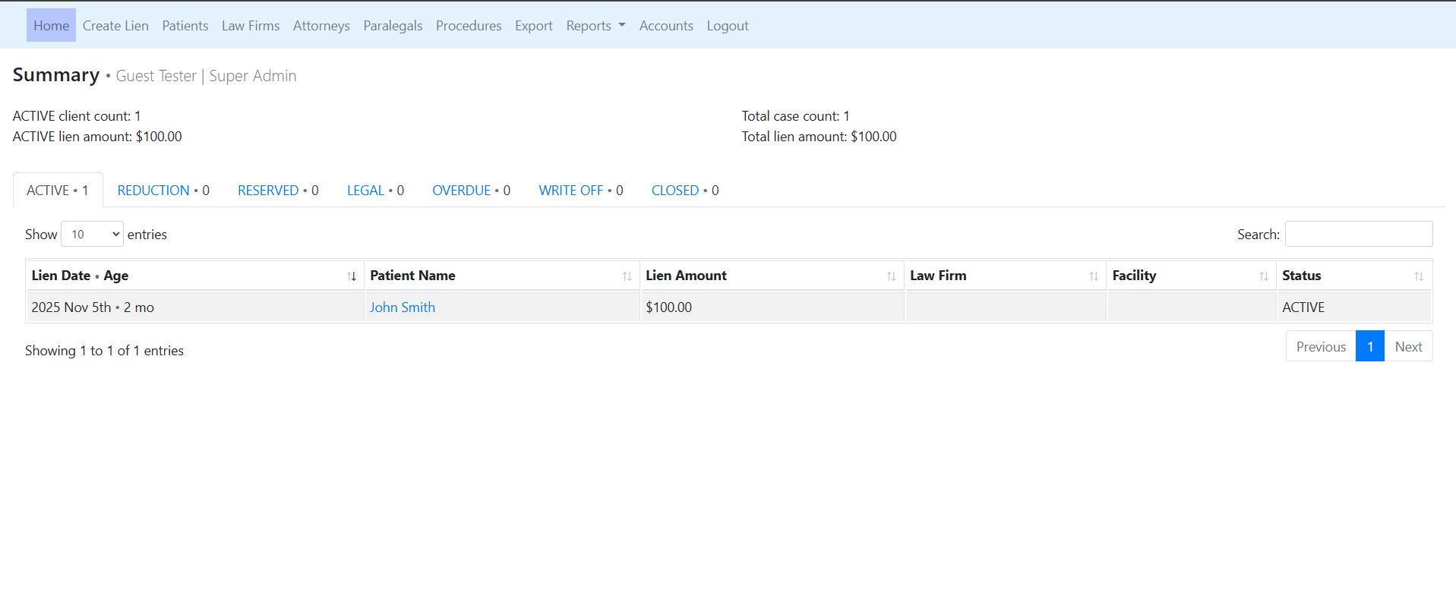
Task: Open the Paralegals page
Action: point(393,26)
